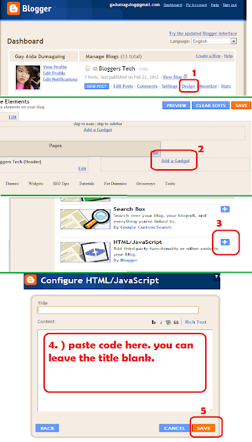Click Add a Gadget beside the header section
This screenshot has height=442, width=252.
pos(175,161)
